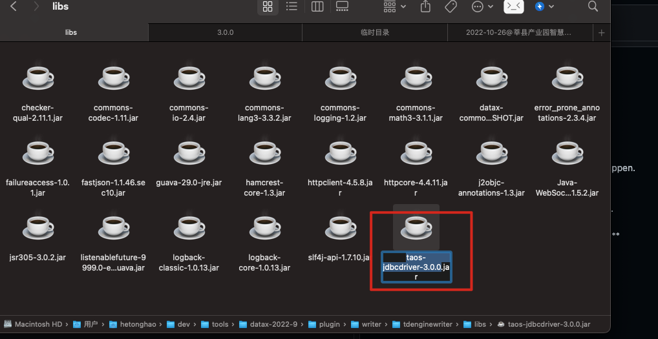Select the libs tab
This screenshot has width=658, height=339.
point(71,32)
